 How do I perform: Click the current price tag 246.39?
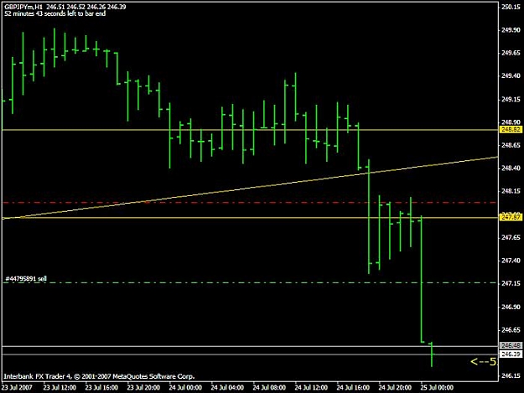pyautogui.click(x=511, y=354)
